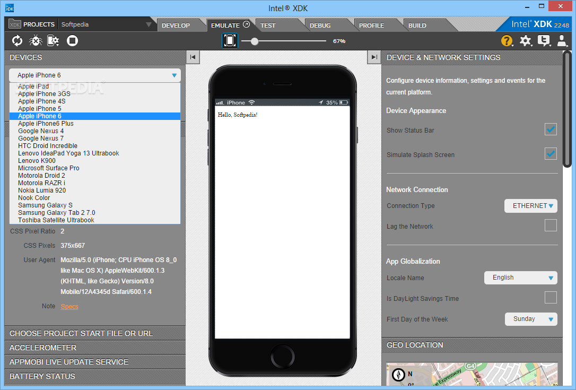Image resolution: width=576 pixels, height=390 pixels.
Task: Click the bug debug icon in toolbar
Action: point(36,41)
